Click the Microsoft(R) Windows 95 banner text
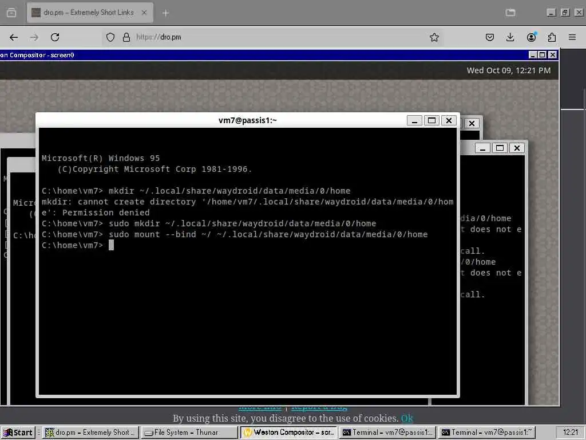The width and height of the screenshot is (586, 440). 101,158
